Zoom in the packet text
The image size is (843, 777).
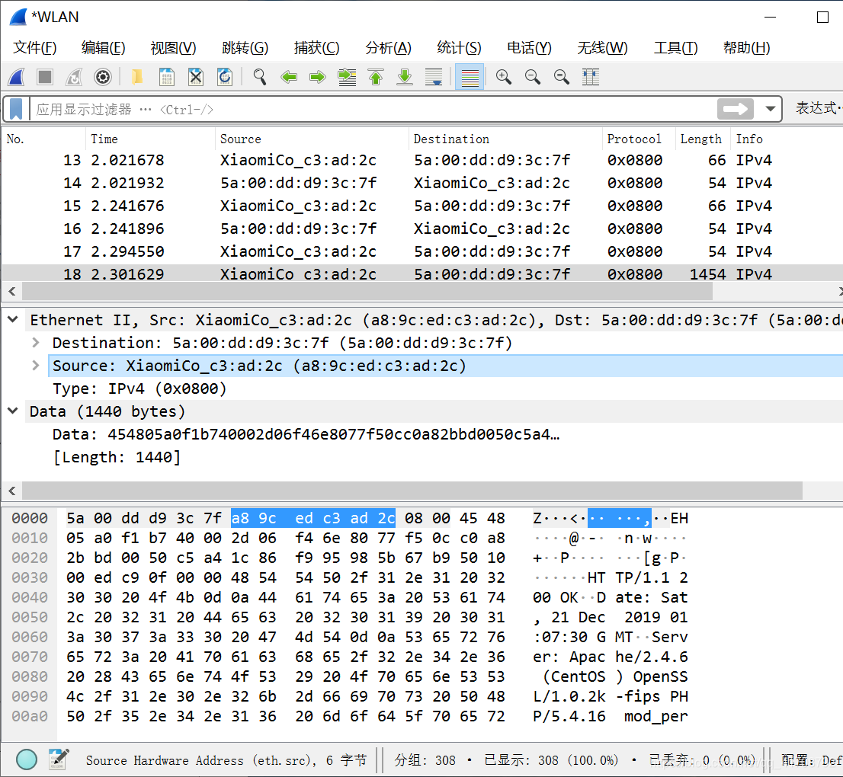[x=504, y=78]
